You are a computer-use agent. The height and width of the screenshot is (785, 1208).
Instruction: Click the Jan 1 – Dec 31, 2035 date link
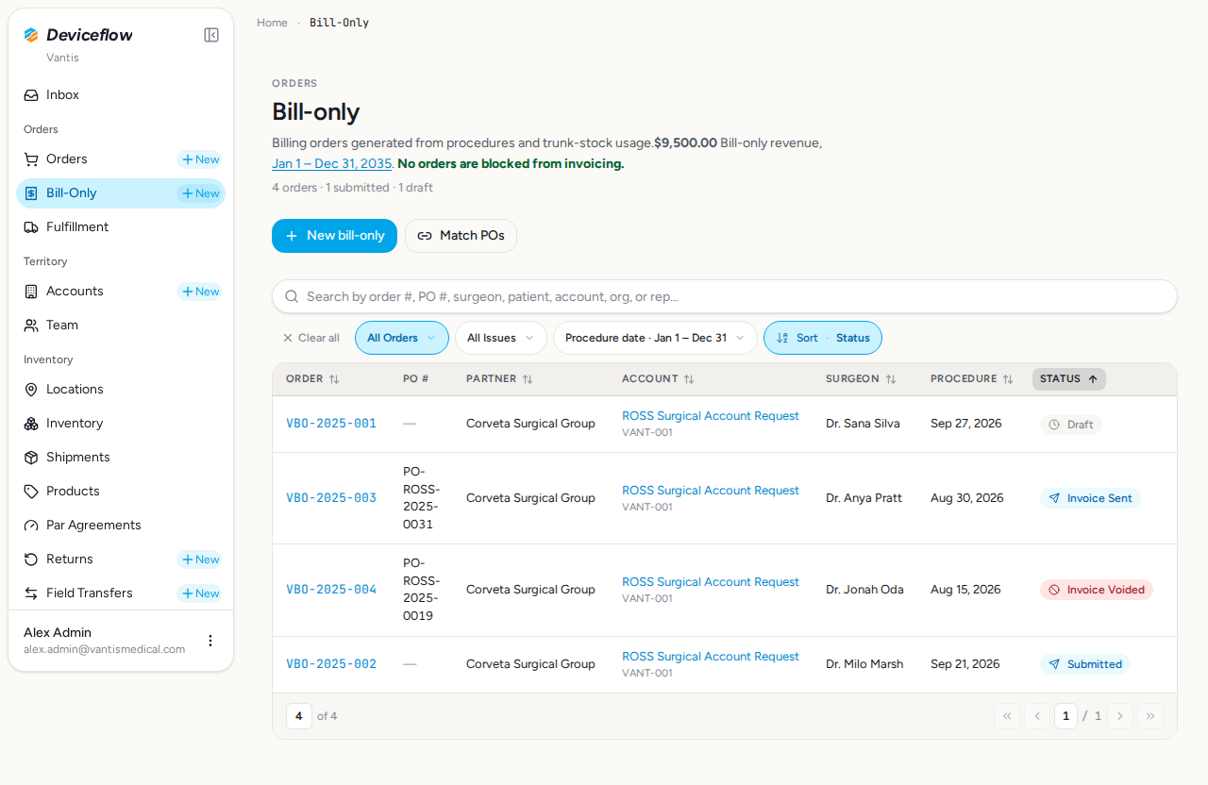tap(331, 163)
